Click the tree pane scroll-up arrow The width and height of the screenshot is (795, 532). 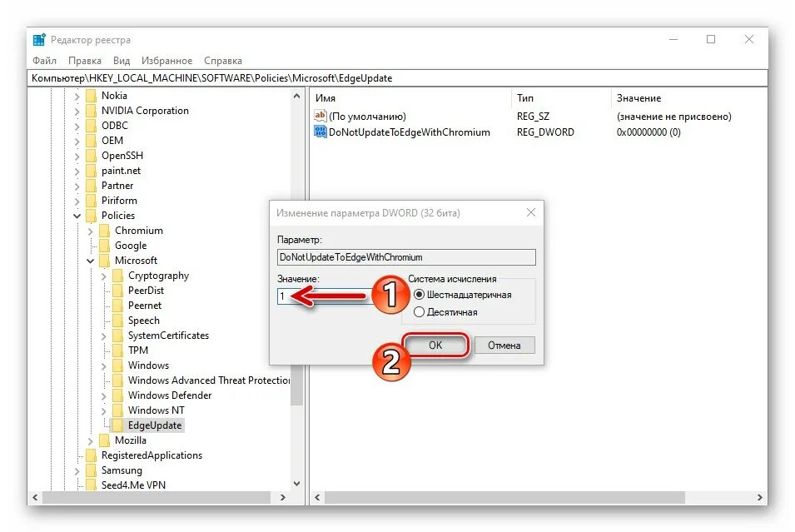[x=296, y=96]
